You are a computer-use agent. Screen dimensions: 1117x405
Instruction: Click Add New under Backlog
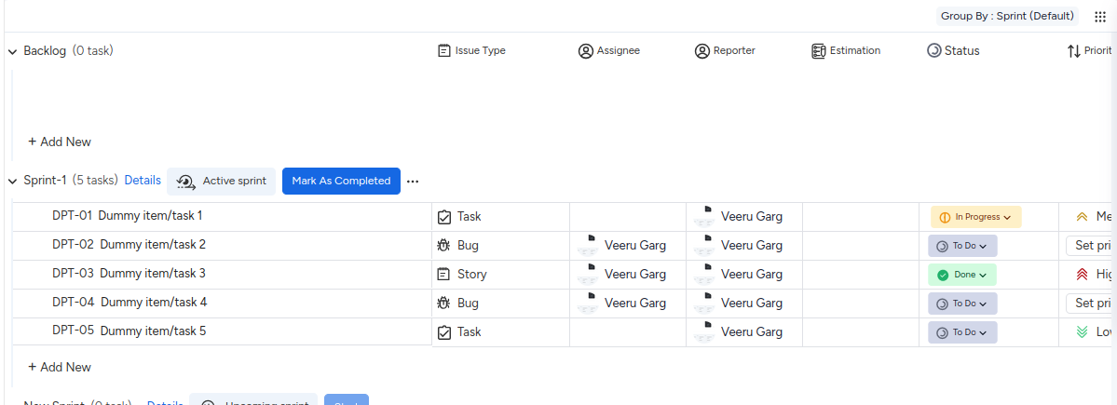(x=60, y=142)
